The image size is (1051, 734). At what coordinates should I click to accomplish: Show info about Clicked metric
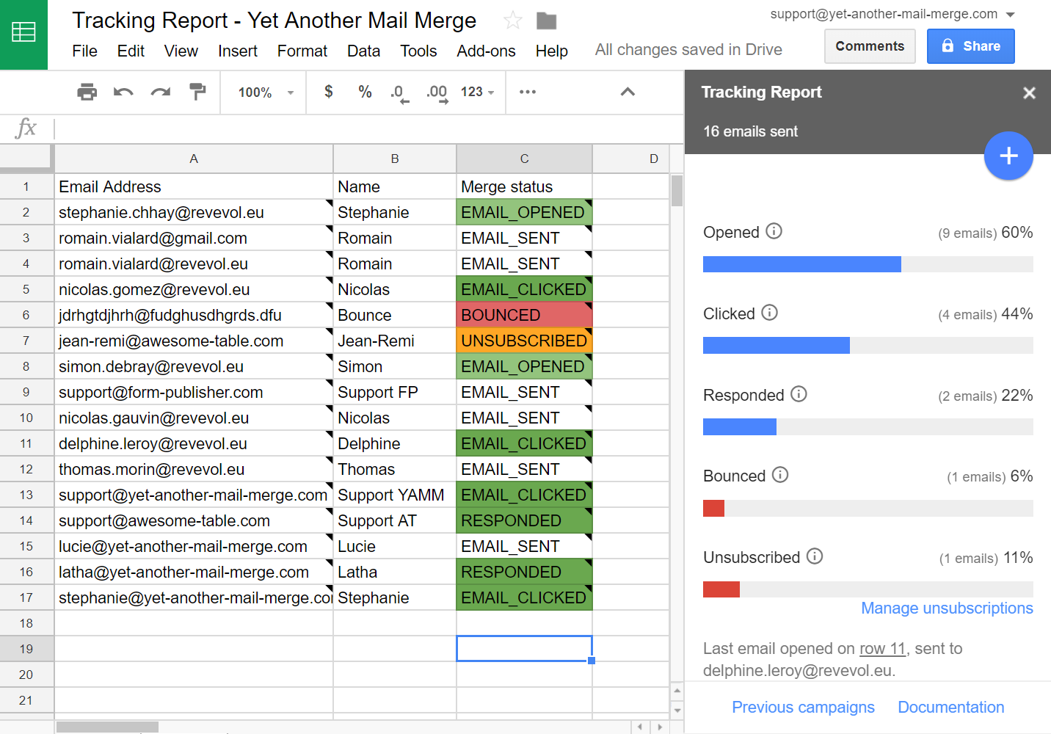coord(769,313)
